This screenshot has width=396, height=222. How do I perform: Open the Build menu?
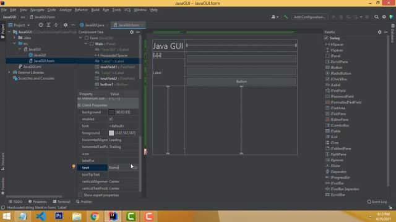click(95, 10)
